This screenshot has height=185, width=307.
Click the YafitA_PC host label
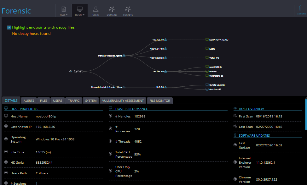pyautogui.click(x=214, y=58)
